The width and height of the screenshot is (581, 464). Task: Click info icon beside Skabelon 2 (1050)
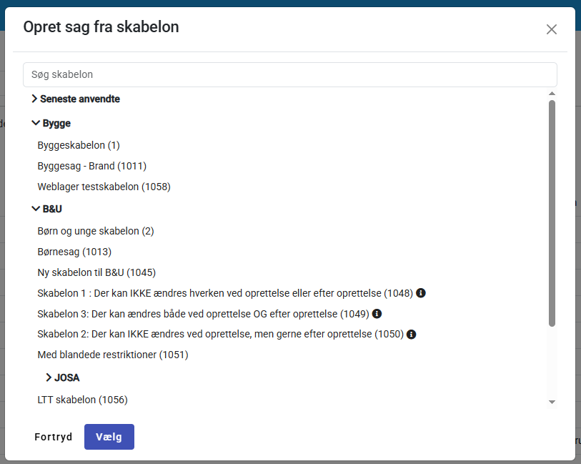412,334
